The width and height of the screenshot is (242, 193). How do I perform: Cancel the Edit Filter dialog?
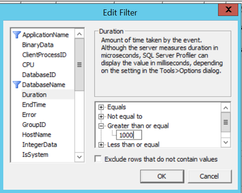pos(210,176)
